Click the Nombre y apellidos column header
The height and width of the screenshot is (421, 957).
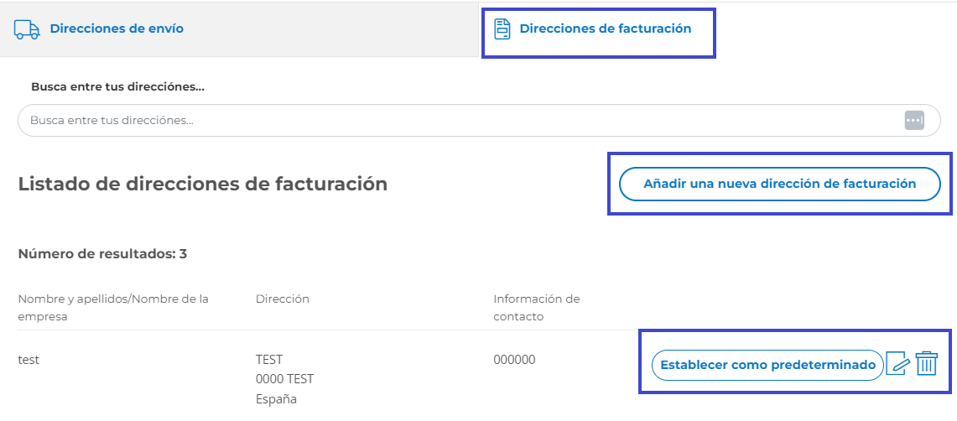tap(113, 308)
